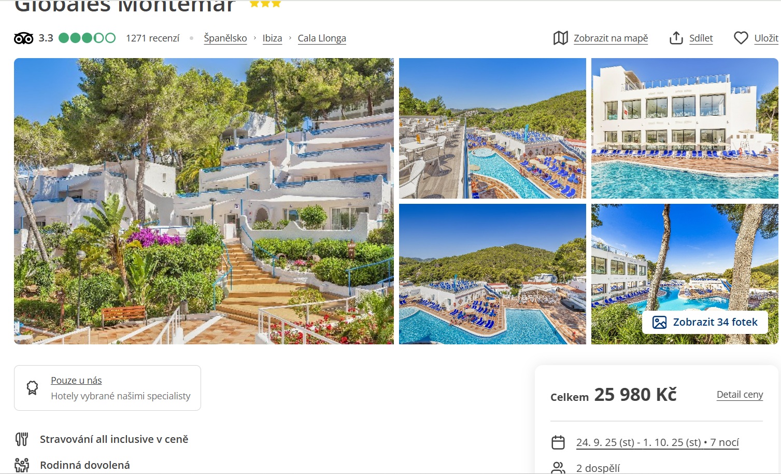Click the Zobrazit na mapě link
The image size is (781, 474).
(x=611, y=38)
